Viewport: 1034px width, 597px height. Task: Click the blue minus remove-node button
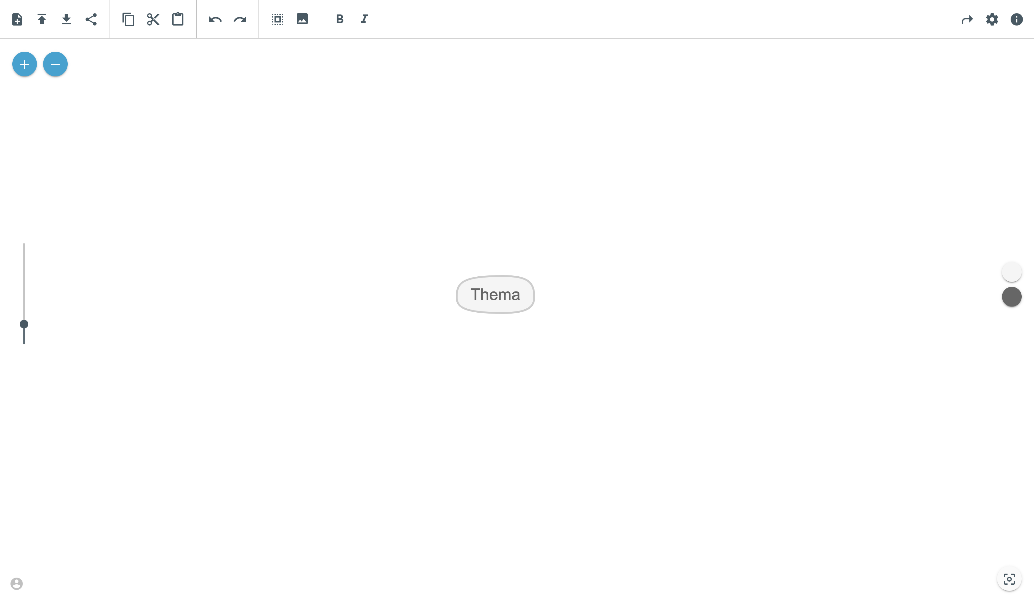coord(55,64)
